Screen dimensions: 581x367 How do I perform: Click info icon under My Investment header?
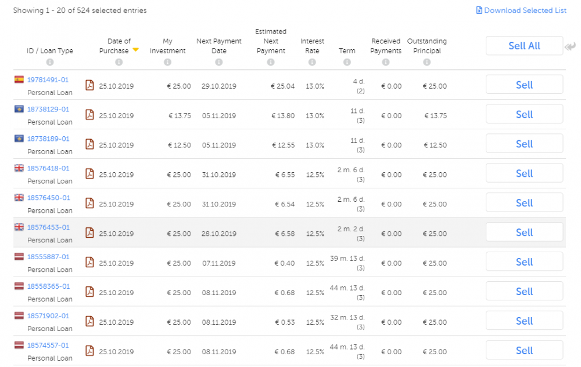pos(167,62)
